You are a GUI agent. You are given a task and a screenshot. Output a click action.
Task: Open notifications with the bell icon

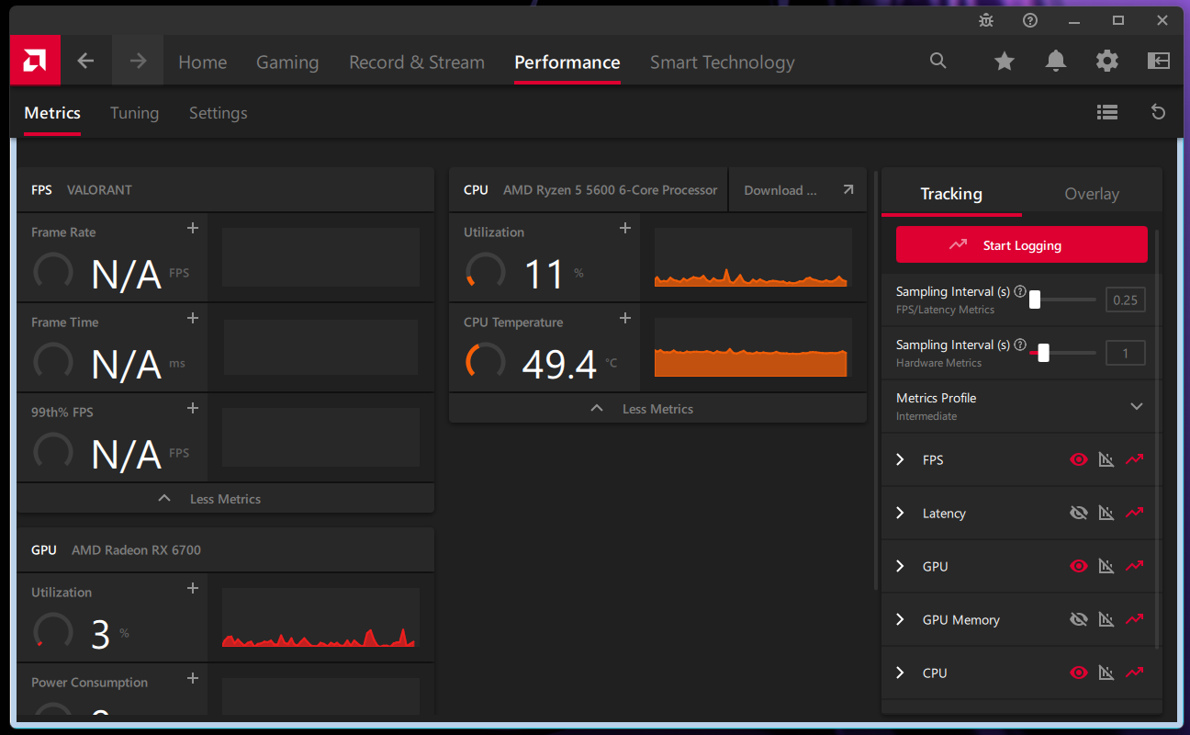[x=1056, y=62]
